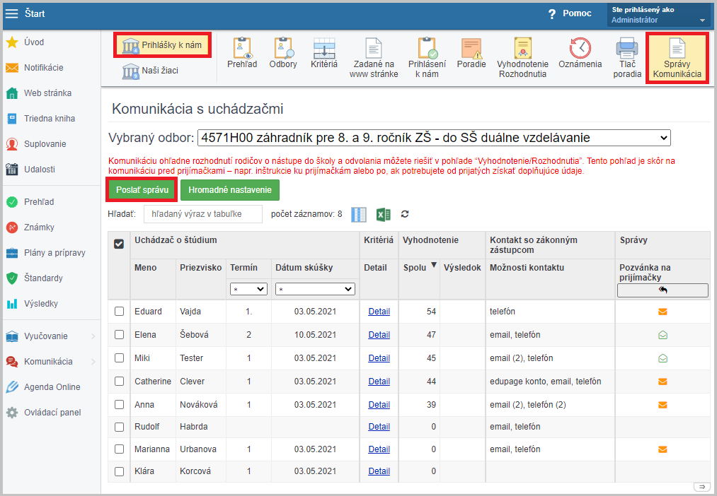Open the Vybraný odbor dropdown
717x496 pixels.
click(434, 138)
